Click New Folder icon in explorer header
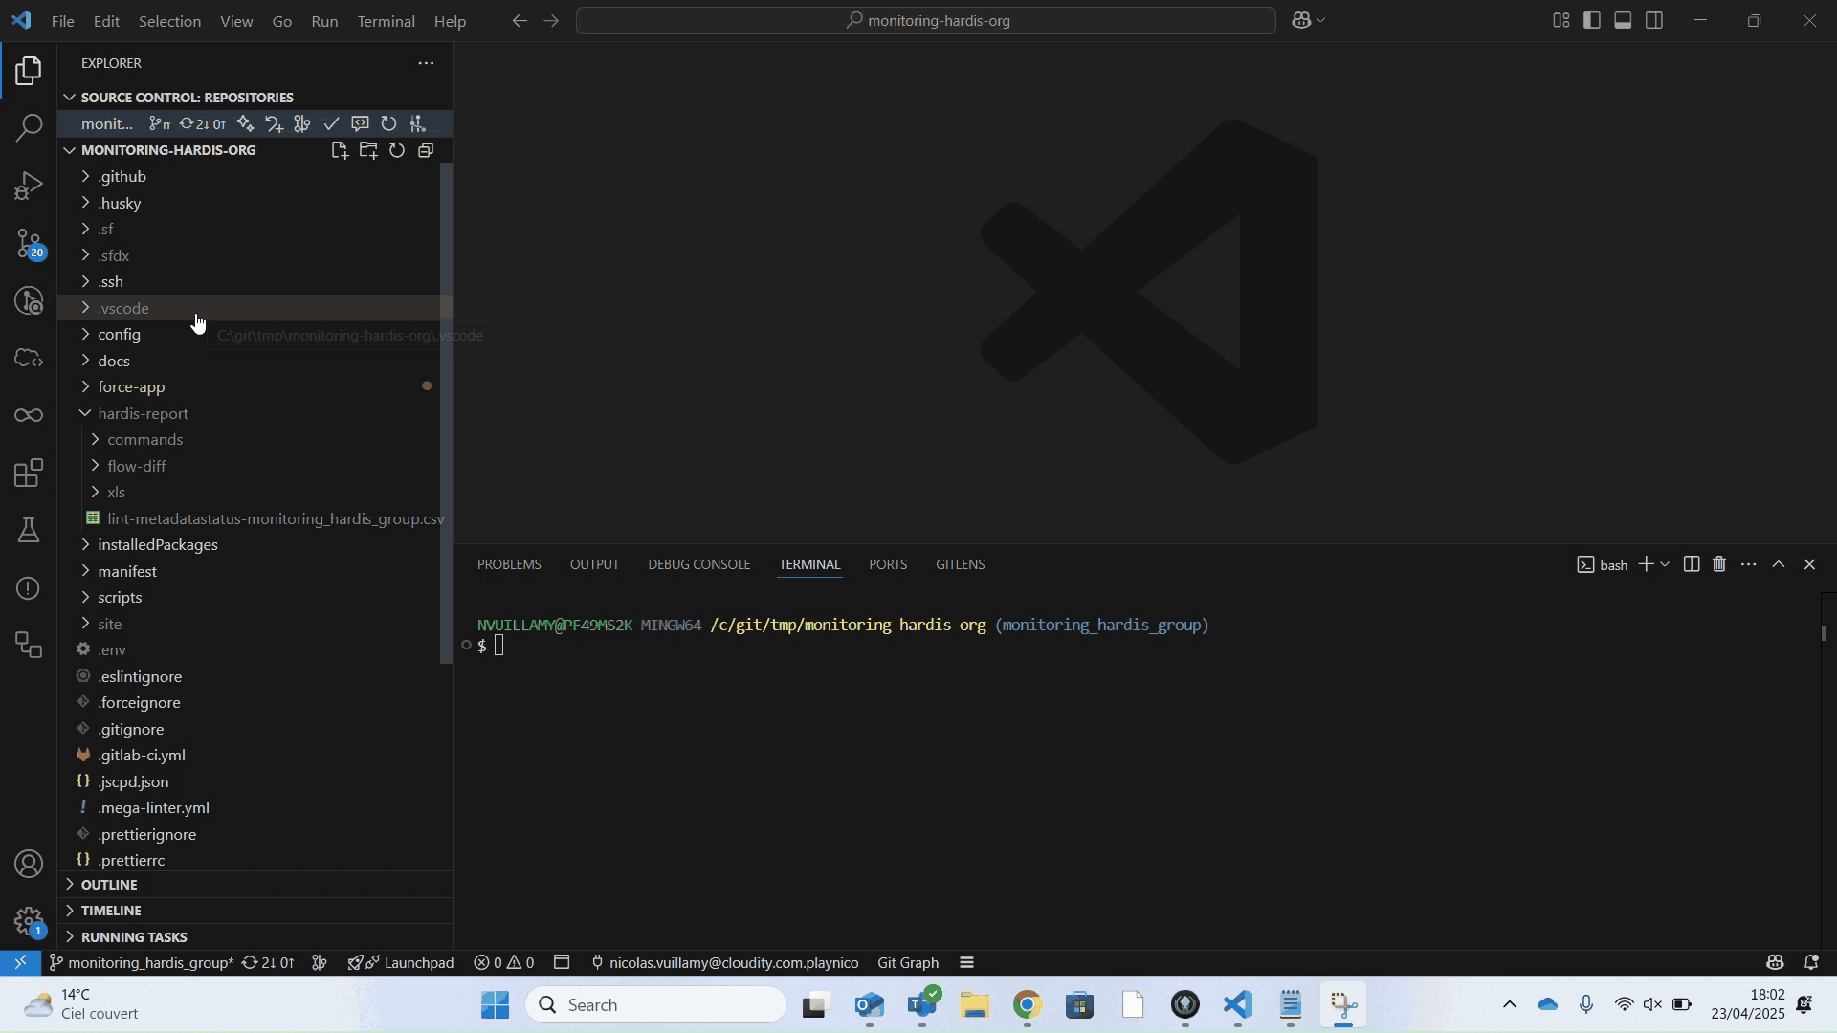The height and width of the screenshot is (1033, 1837). [368, 150]
